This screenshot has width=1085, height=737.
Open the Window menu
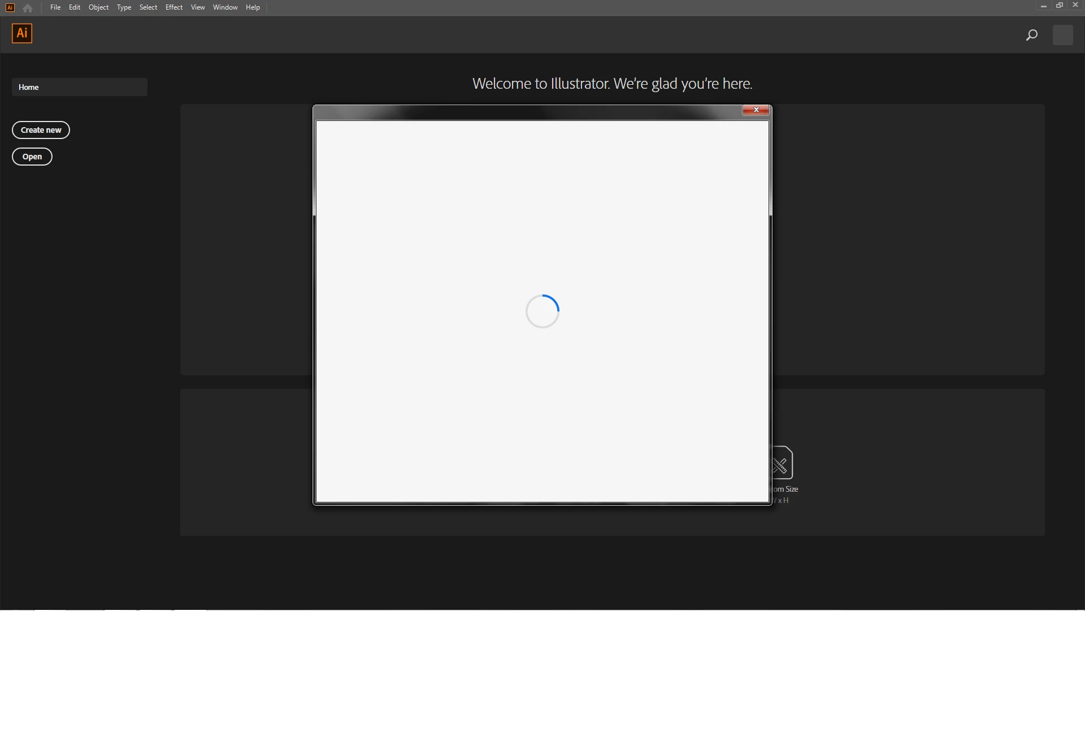pos(225,7)
